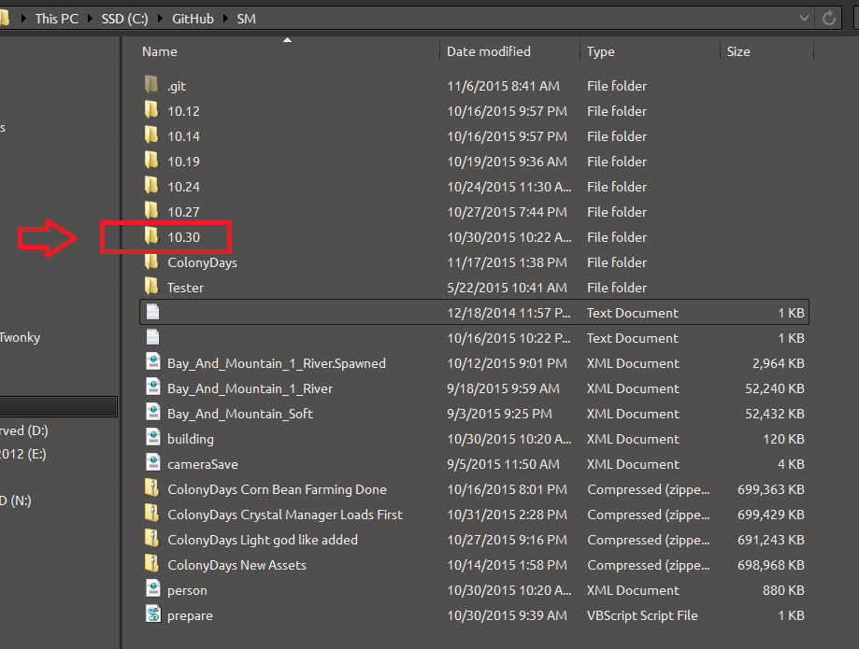
Task: Open the address bar history dropdown
Action: pos(804,18)
